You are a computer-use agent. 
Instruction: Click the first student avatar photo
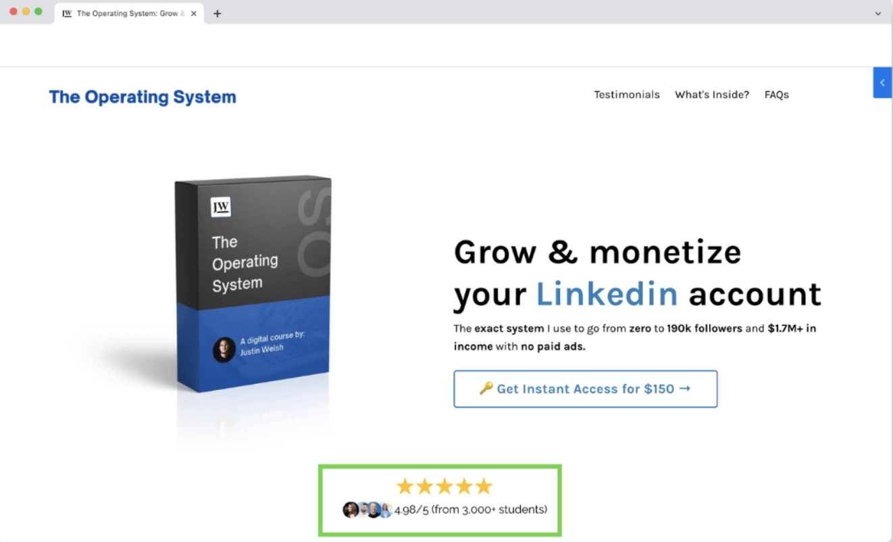pyautogui.click(x=350, y=510)
